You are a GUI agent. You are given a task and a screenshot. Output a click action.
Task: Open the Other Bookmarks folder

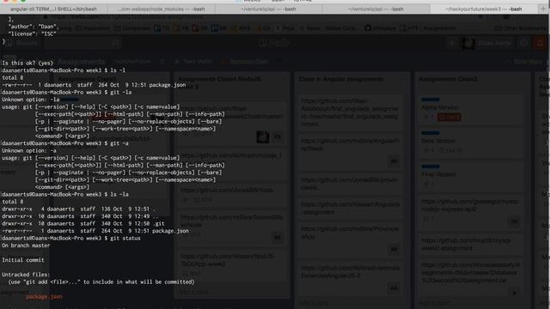click(x=520, y=28)
